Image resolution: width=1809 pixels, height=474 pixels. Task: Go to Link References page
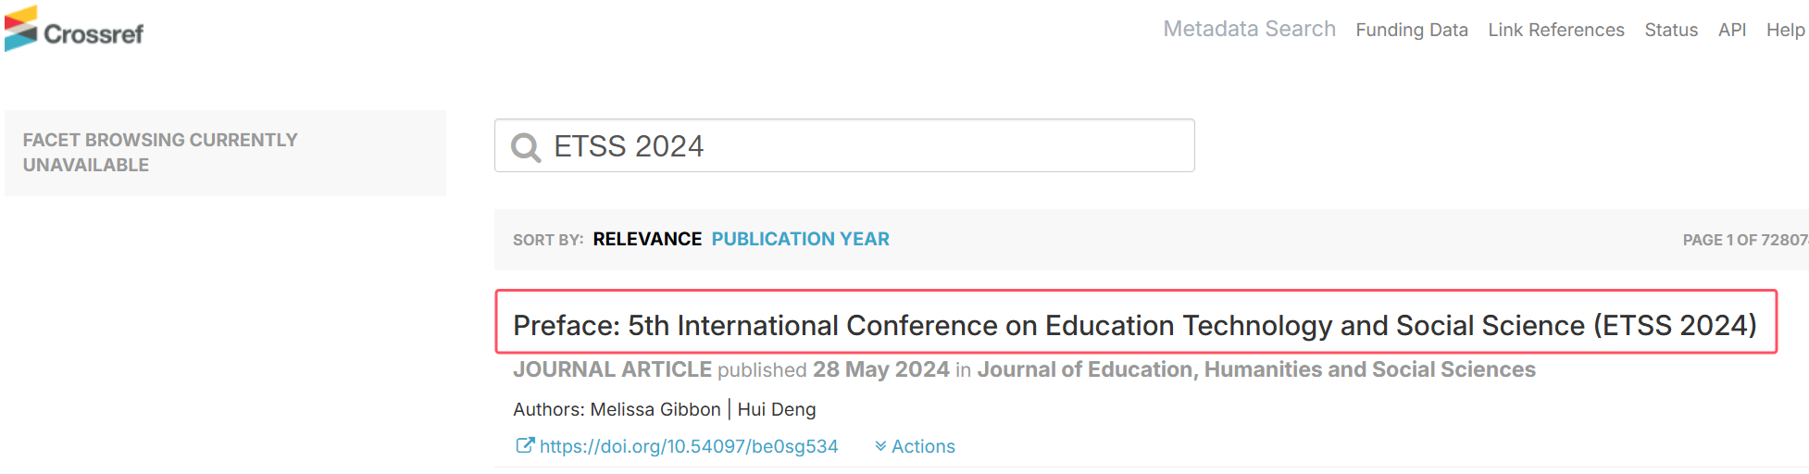tap(1556, 30)
